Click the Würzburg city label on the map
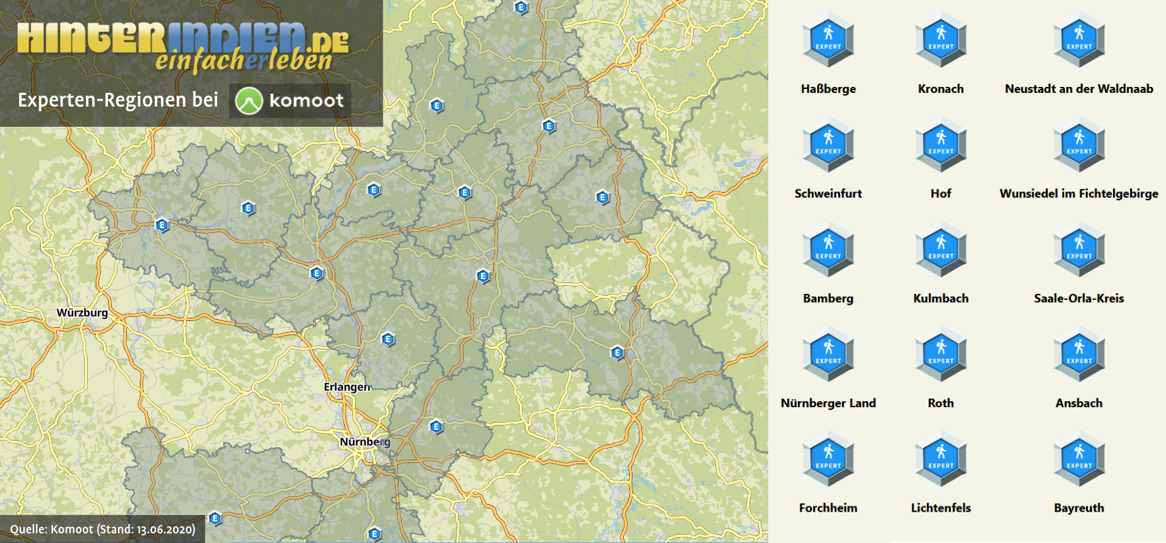This screenshot has height=543, width=1166. [82, 313]
